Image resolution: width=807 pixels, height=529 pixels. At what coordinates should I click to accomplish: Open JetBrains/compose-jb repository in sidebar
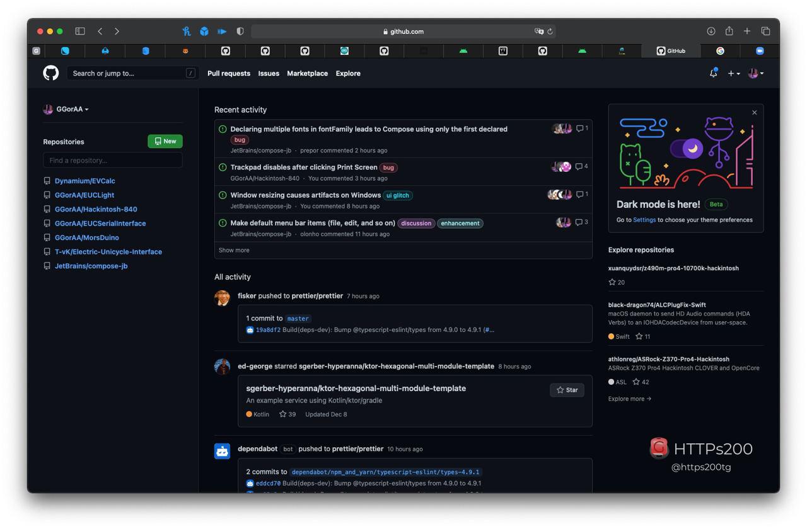point(91,266)
